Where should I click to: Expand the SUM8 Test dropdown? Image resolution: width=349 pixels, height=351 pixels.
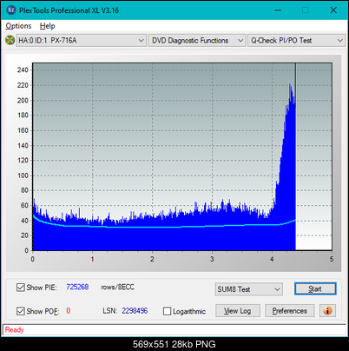pos(249,289)
